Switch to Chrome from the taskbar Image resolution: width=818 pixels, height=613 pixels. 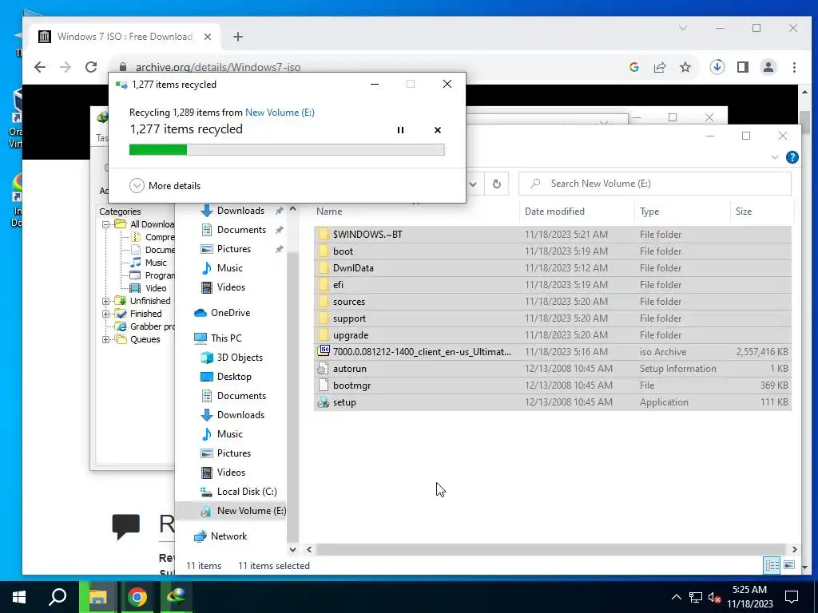pyautogui.click(x=137, y=597)
